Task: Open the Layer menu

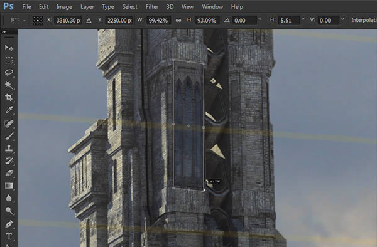Action: [87, 7]
